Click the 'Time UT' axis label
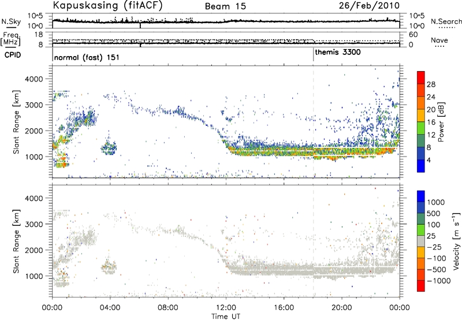 point(226,317)
